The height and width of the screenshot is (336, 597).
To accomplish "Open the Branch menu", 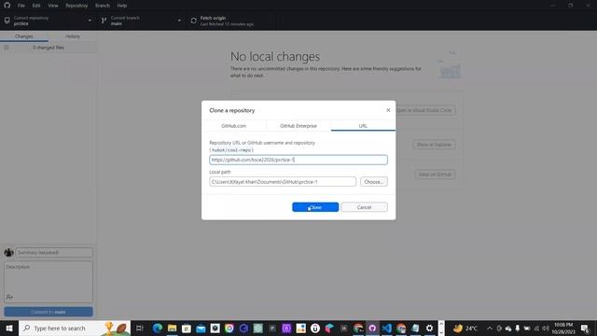I will click(x=103, y=6).
